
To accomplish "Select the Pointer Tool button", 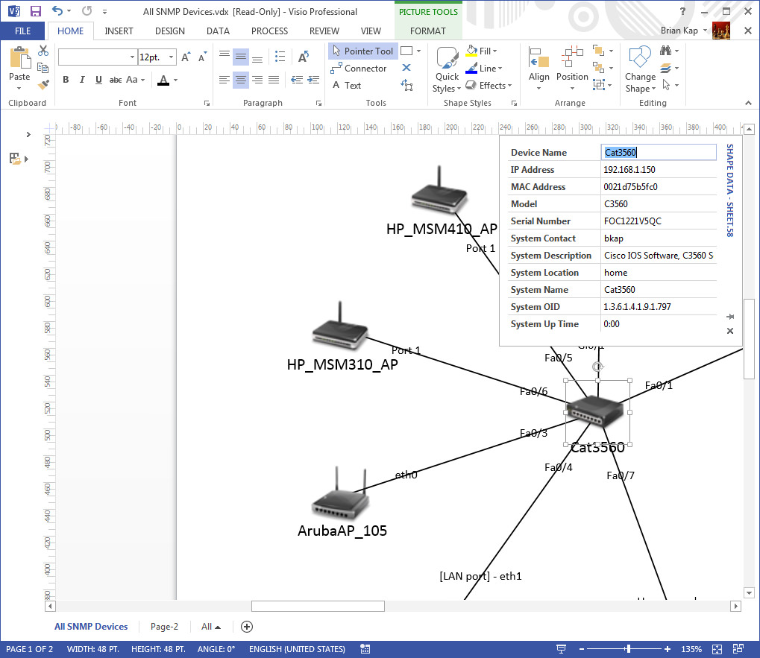I will 363,51.
